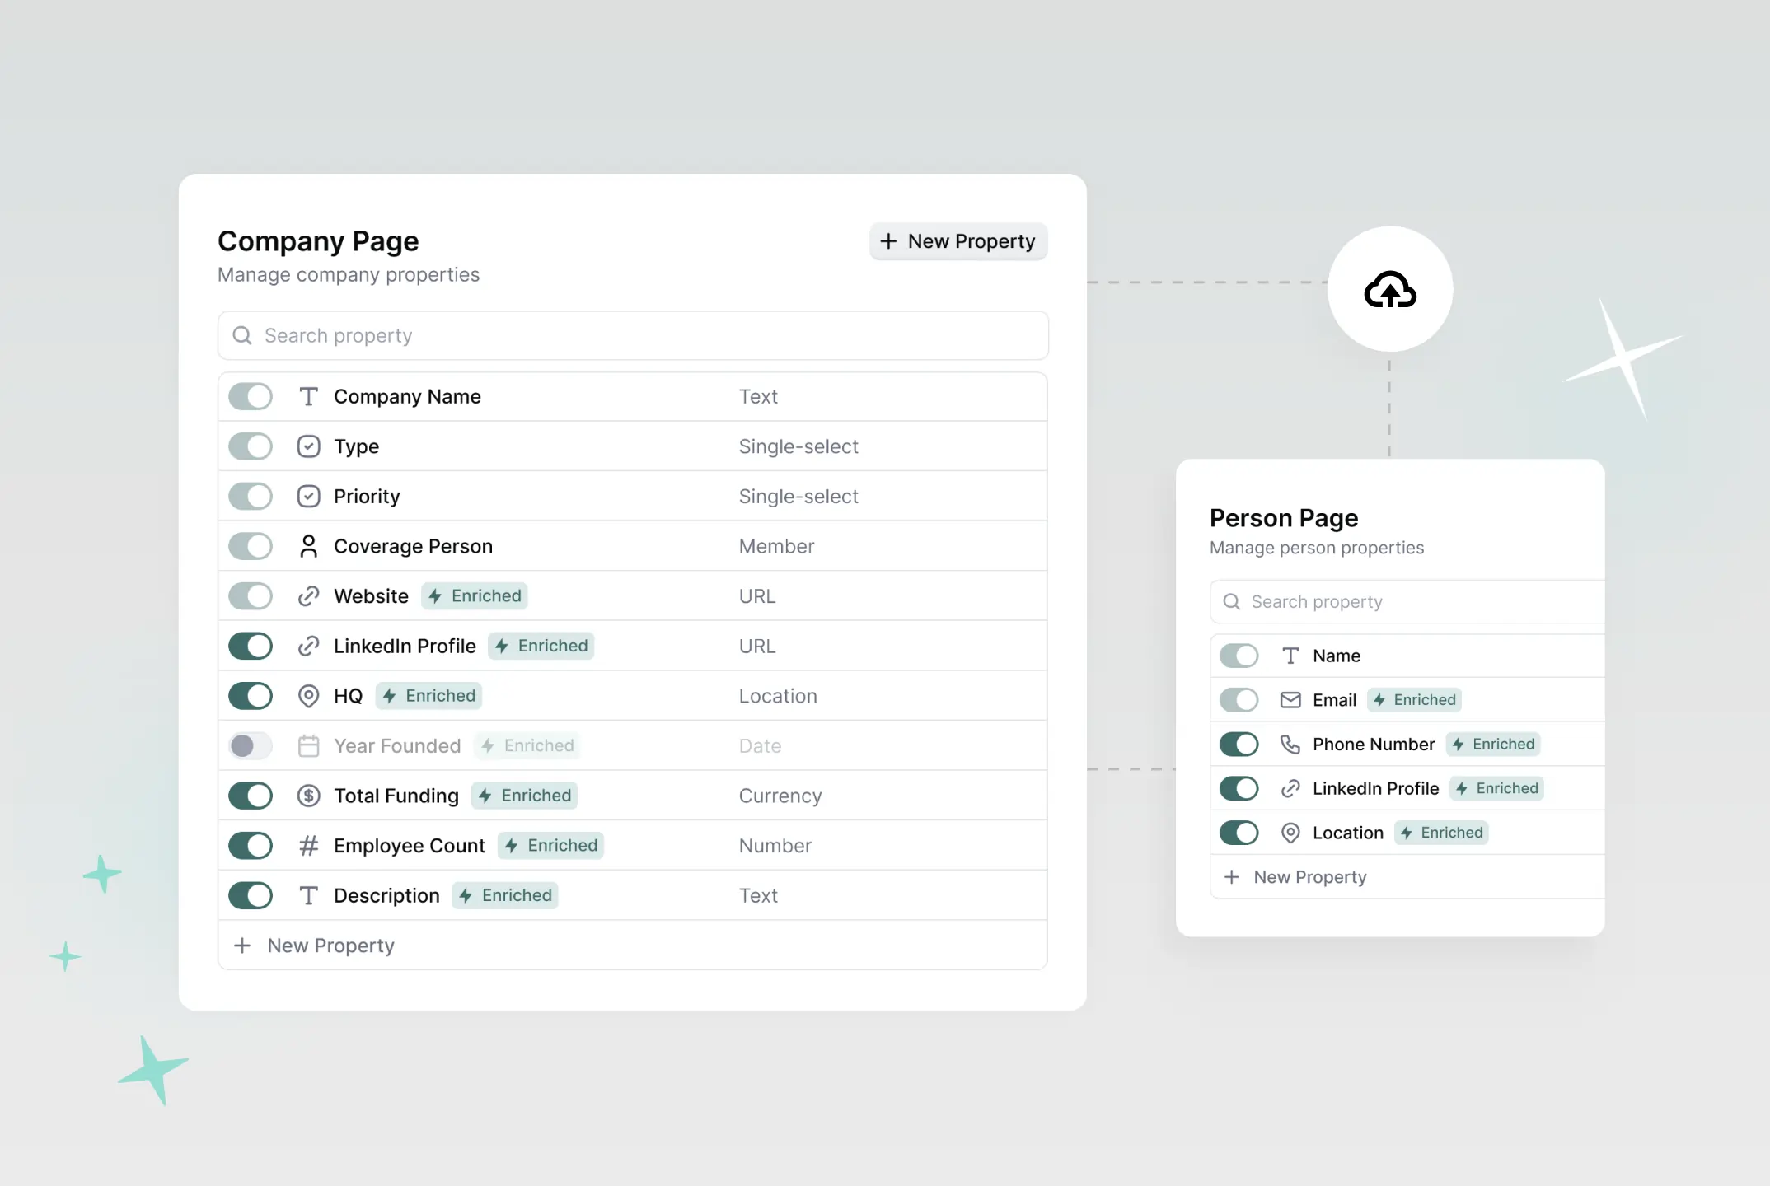Click the lightning icon in Total Funding's Enriched badge
Image resolution: width=1770 pixels, height=1186 pixels.
485,796
